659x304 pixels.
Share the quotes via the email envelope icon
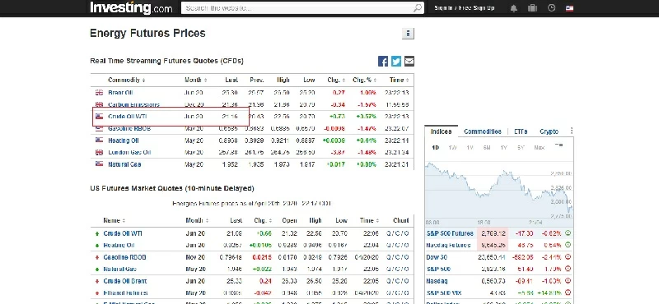tap(409, 62)
